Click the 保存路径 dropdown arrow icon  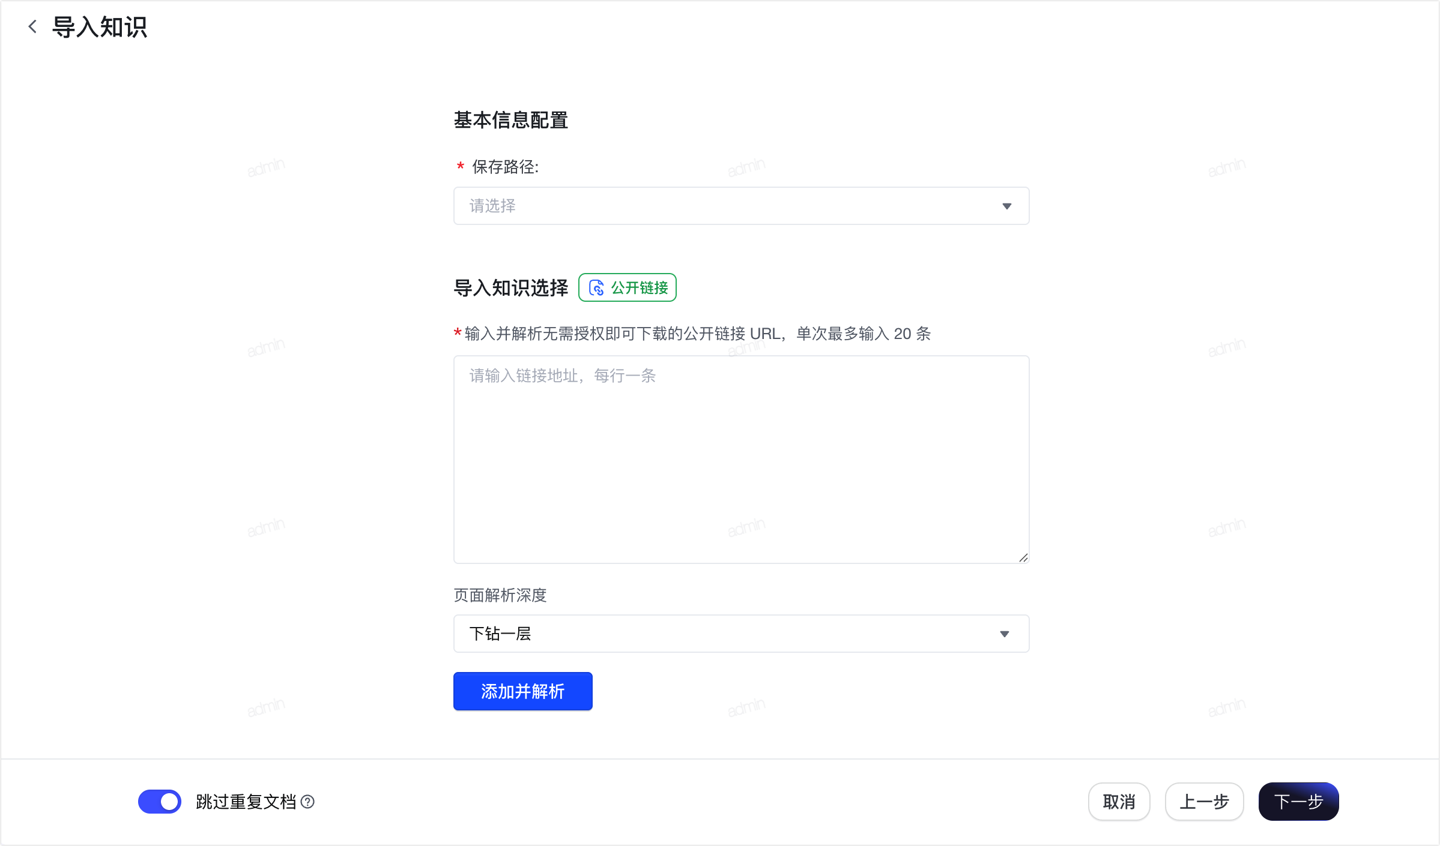1006,206
